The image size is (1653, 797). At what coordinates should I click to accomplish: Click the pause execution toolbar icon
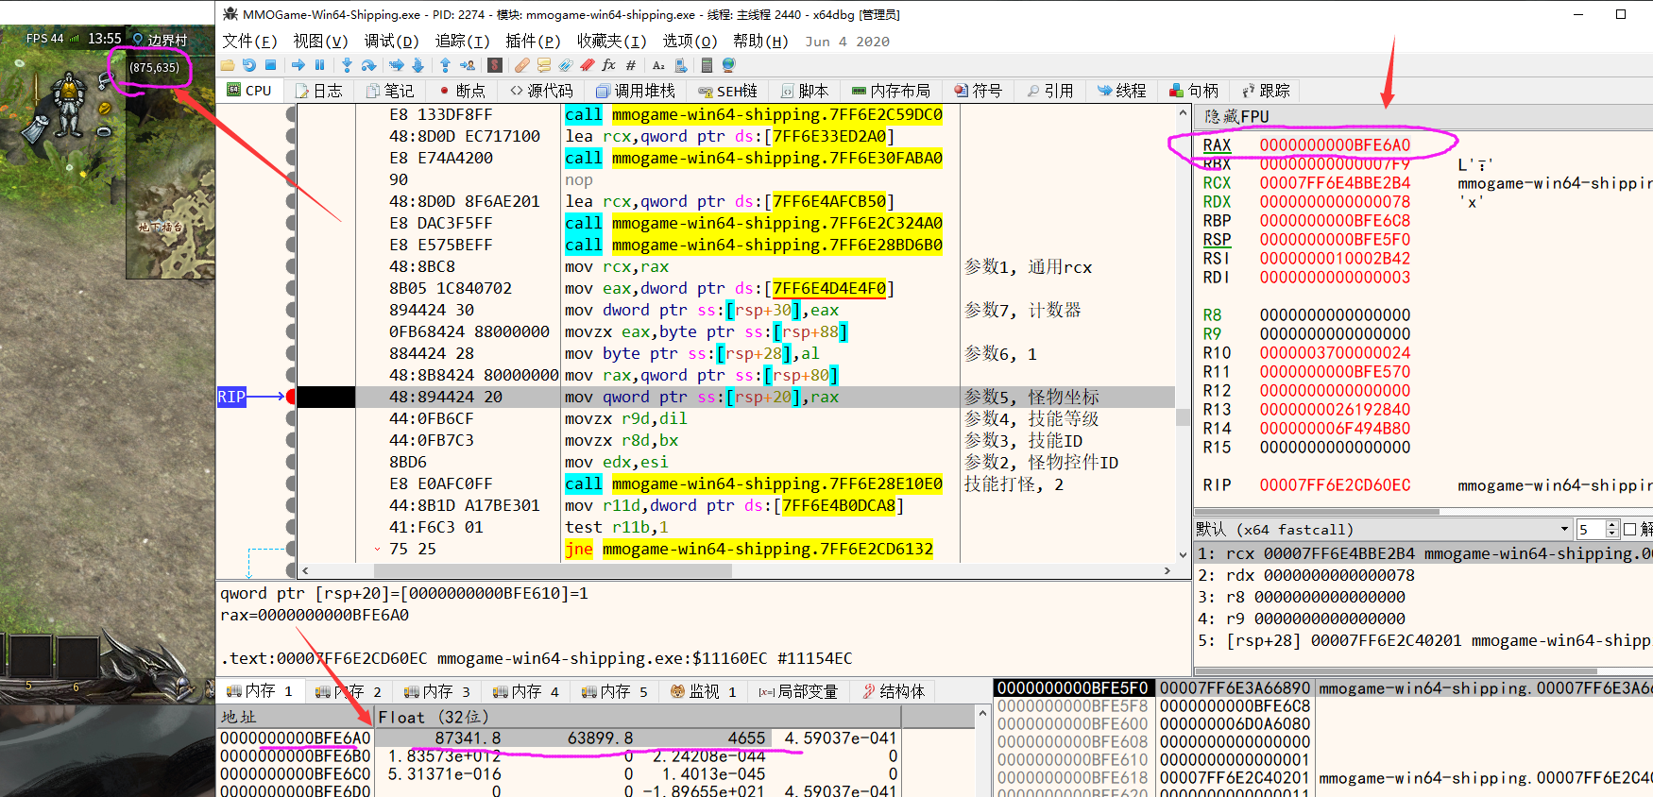[x=319, y=65]
